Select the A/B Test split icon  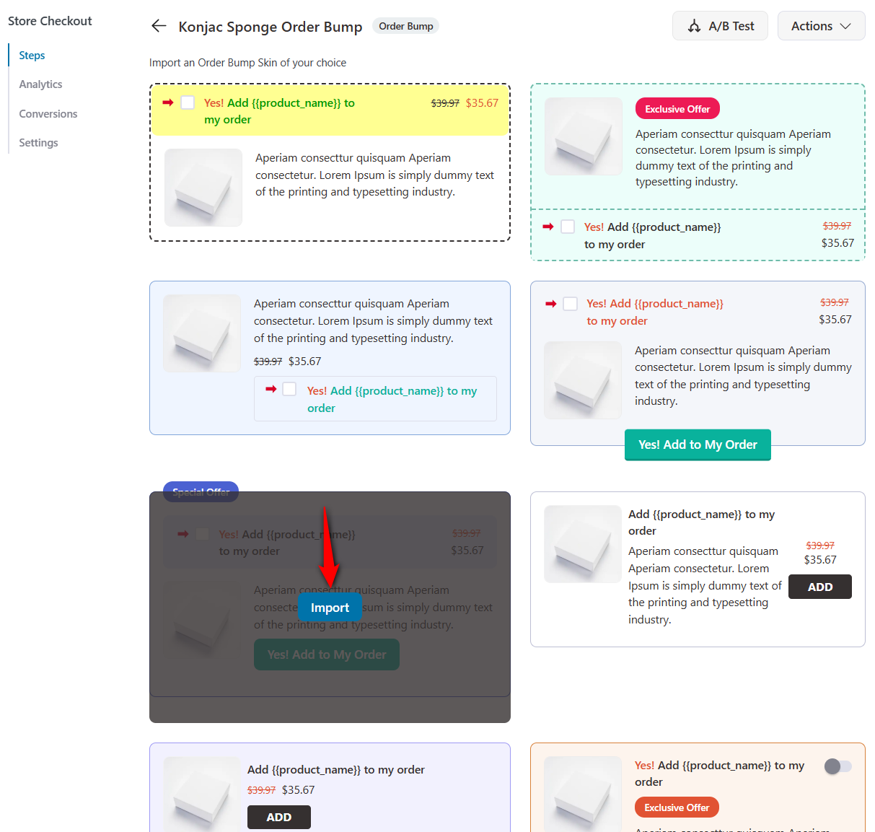pos(693,25)
